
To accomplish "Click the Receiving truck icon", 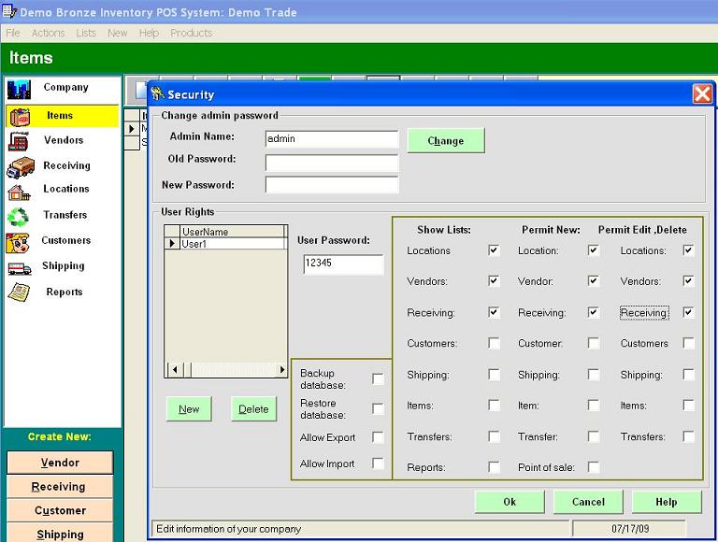I will click(21, 167).
